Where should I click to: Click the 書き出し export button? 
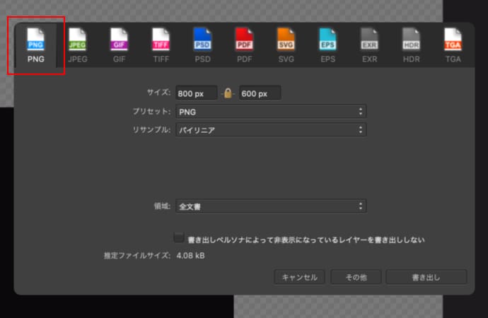(426, 277)
